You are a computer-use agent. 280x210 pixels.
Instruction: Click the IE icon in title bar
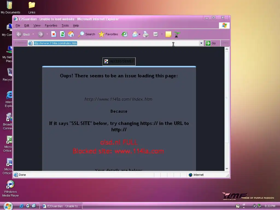coord(16,19)
